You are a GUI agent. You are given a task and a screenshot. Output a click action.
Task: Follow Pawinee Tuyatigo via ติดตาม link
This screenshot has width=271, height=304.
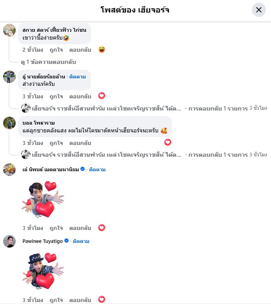point(81,241)
